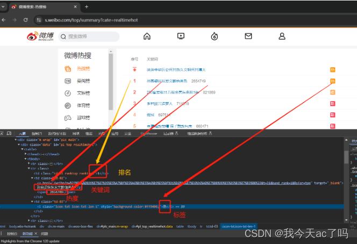Open the Weibo profile user icon

[x=282, y=36]
